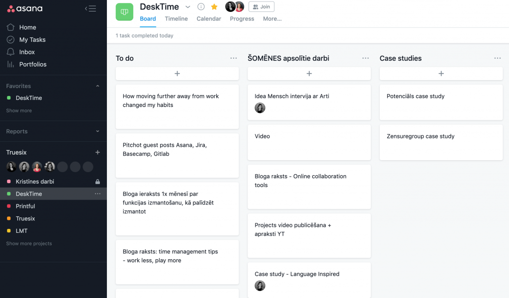The image size is (509, 298).
Task: Open the Zensuregroup case study card
Action: 441,142
